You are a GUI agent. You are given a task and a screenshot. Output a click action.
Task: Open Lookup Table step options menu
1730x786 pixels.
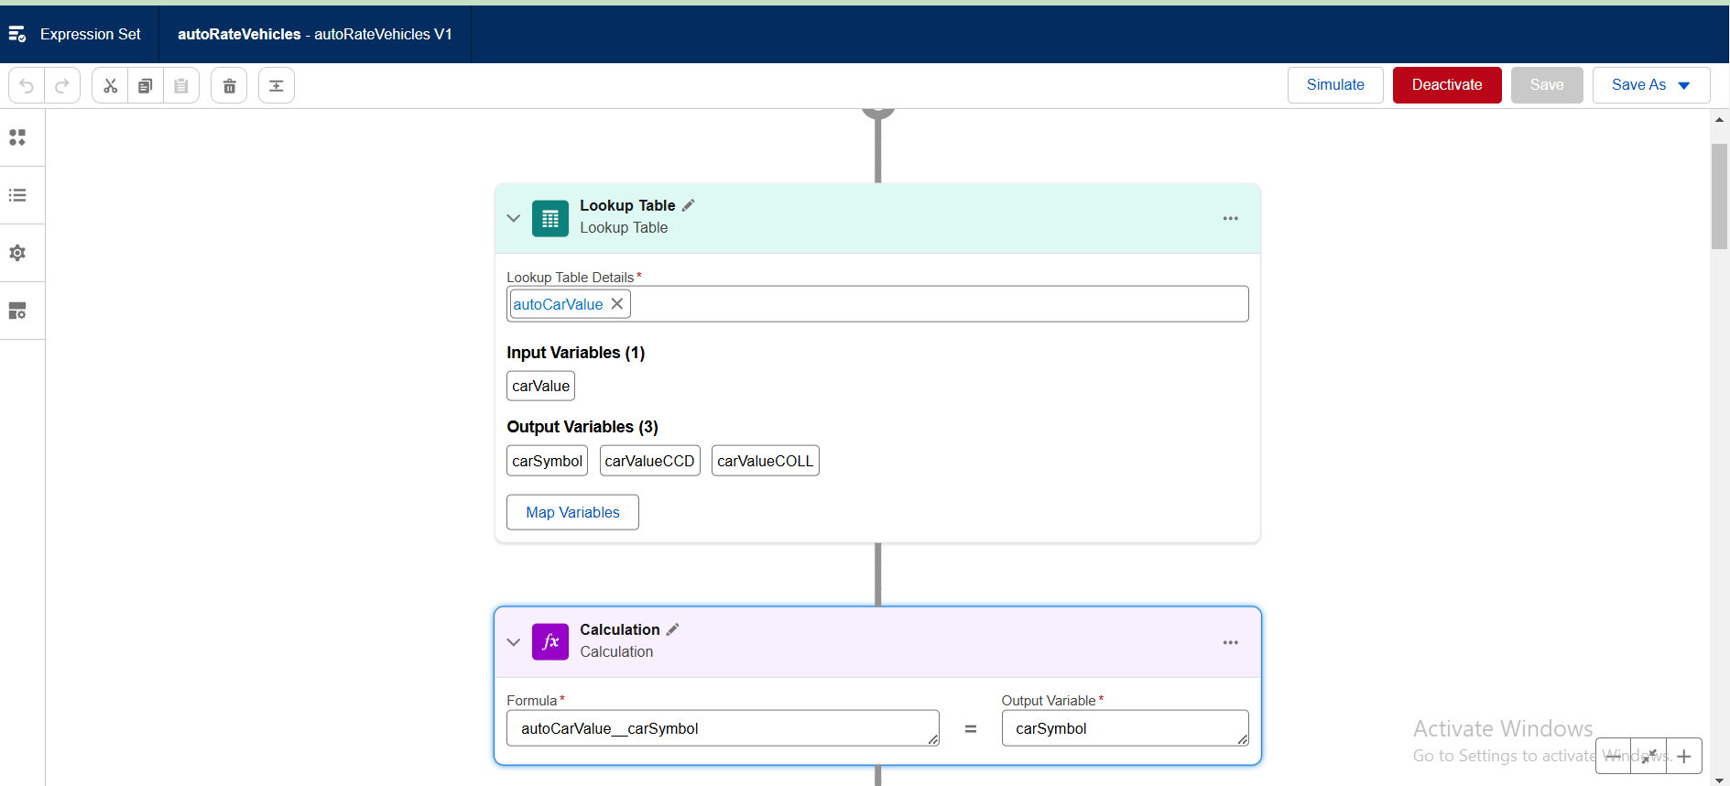[x=1230, y=218]
